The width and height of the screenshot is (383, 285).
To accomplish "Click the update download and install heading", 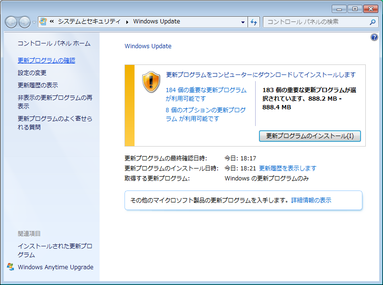I will coord(261,75).
